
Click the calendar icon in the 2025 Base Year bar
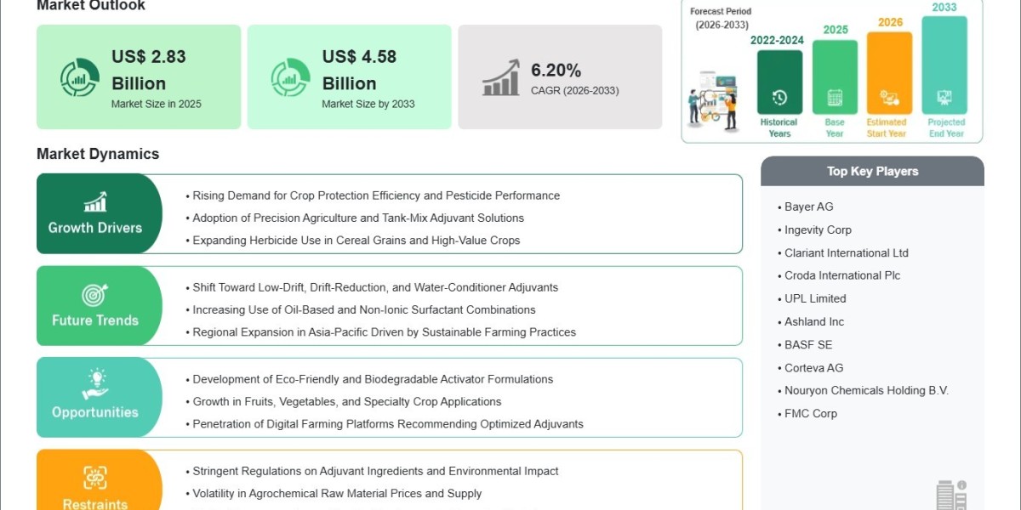835,97
